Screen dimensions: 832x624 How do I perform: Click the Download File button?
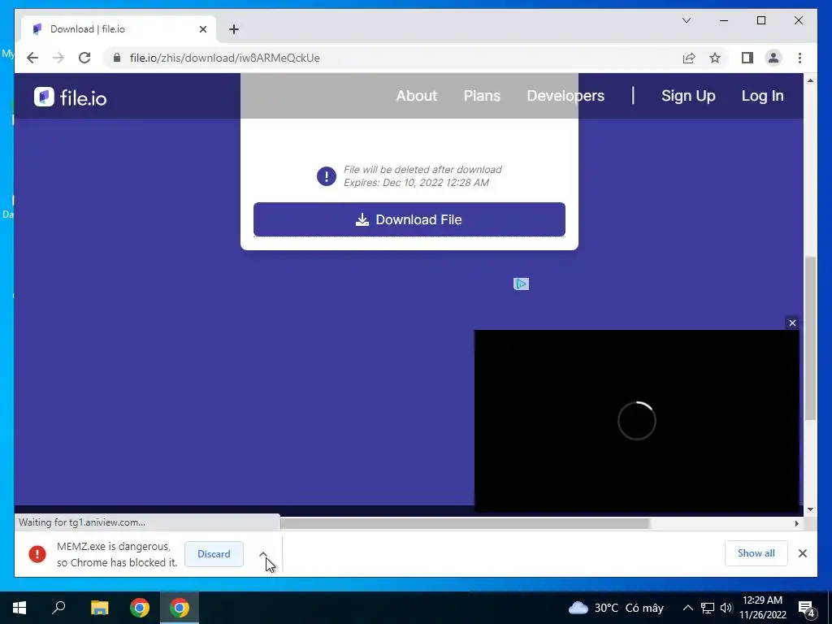(409, 219)
